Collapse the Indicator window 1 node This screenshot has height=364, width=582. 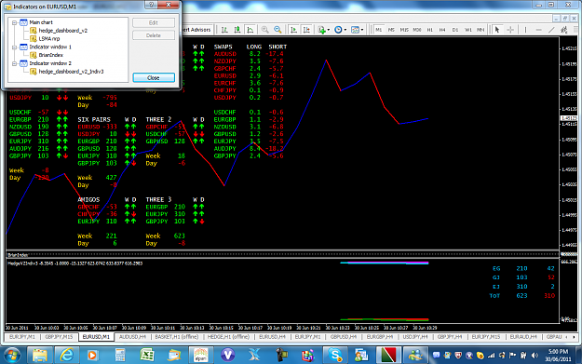click(15, 47)
